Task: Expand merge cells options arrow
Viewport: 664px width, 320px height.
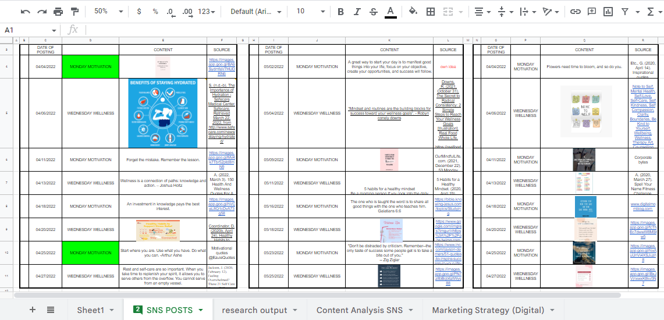Action: [460, 12]
